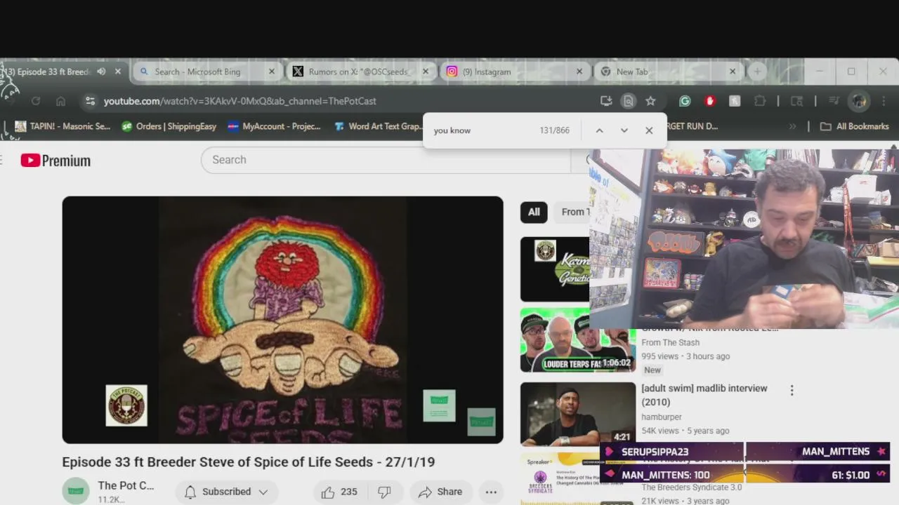Open The Breeders Syndicate 3.0 channel
This screenshot has height=505, width=899.
(x=692, y=487)
